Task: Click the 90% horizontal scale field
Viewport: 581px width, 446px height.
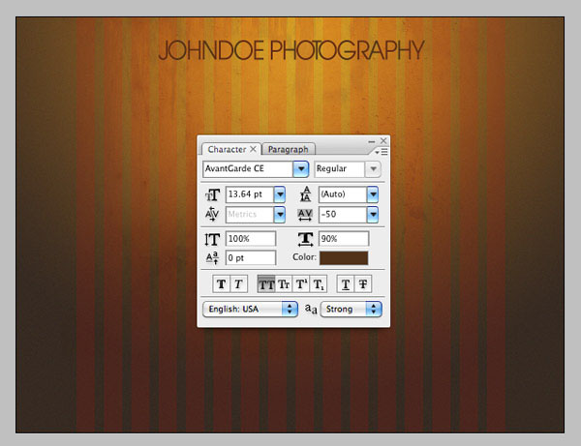Action: [x=344, y=239]
